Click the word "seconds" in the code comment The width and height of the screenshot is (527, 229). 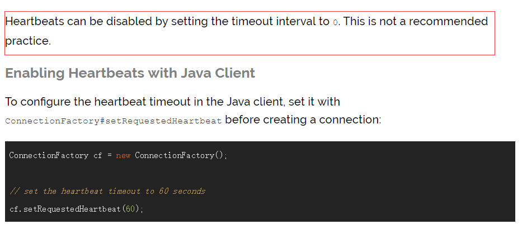click(189, 191)
